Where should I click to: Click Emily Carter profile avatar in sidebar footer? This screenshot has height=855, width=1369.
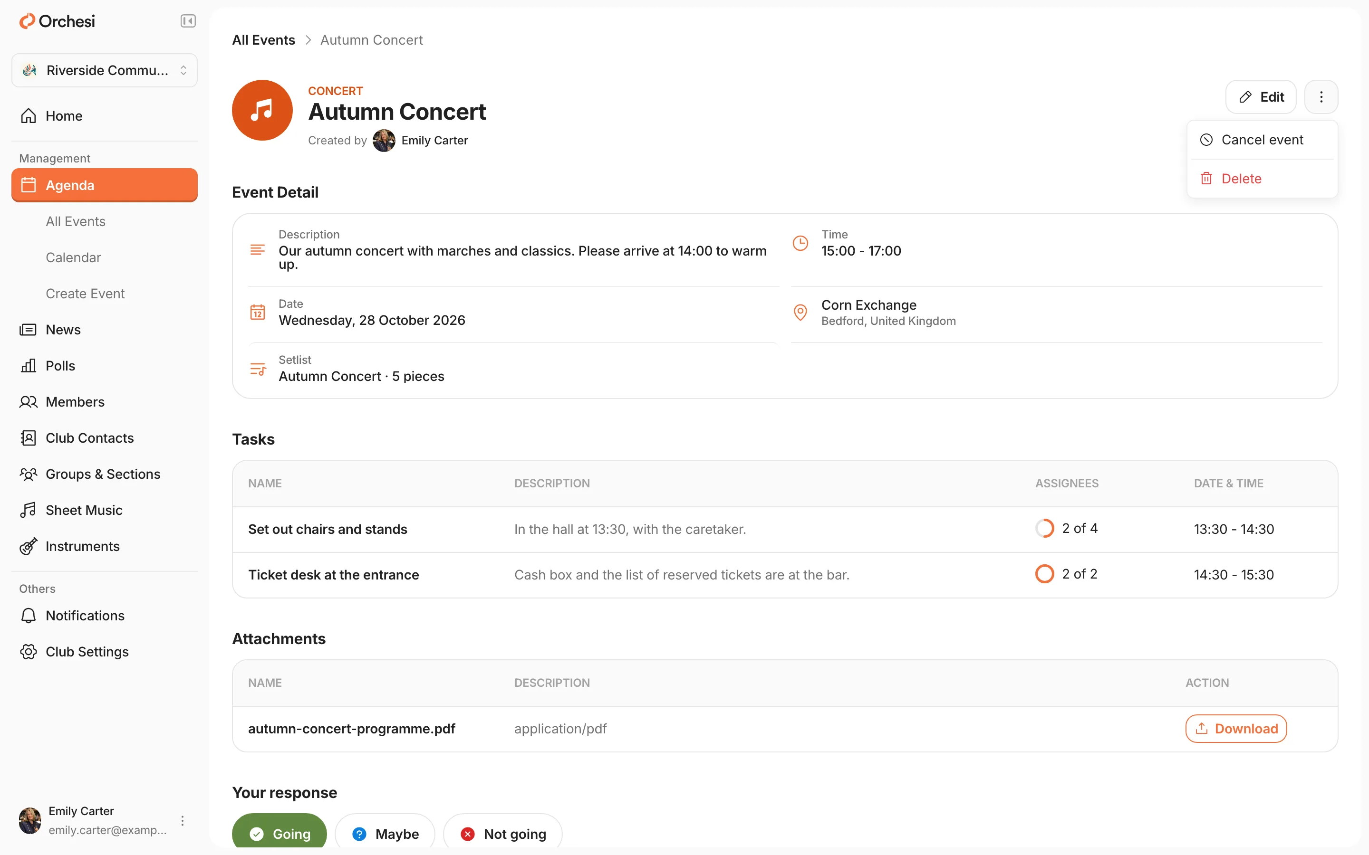point(30,820)
